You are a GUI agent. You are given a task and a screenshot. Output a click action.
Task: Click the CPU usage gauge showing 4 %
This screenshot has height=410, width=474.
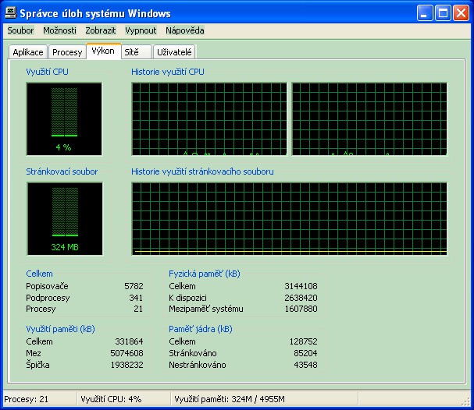tap(64, 119)
